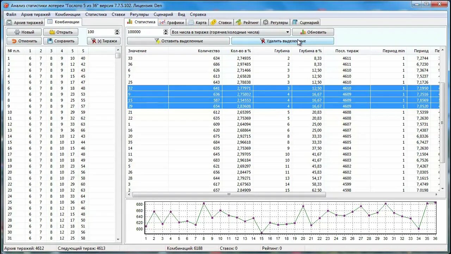The height and width of the screenshot is (254, 451).
Task: Click the folder icon on Открыть button
Action: pos(52,32)
